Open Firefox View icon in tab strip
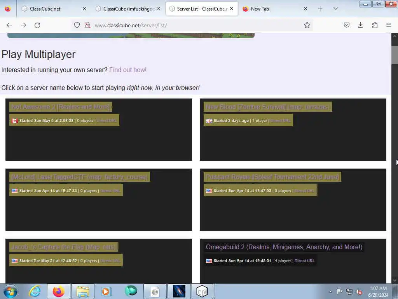 tap(8, 9)
